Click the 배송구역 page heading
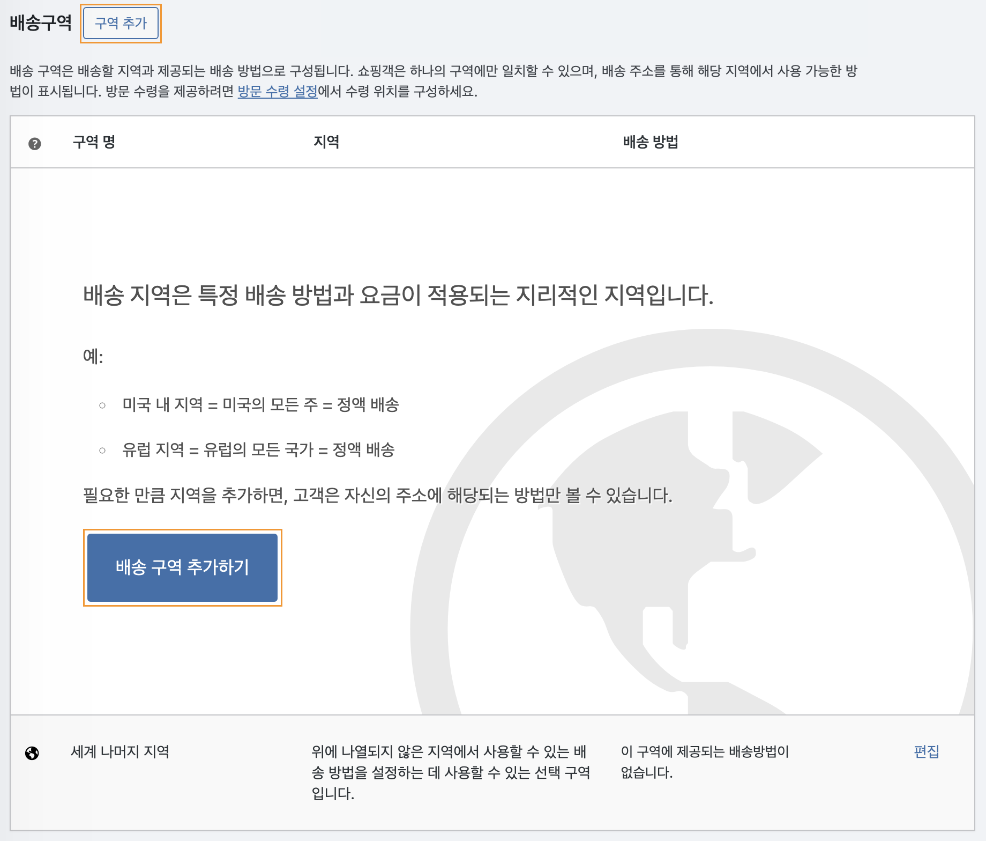986x841 pixels. [41, 23]
